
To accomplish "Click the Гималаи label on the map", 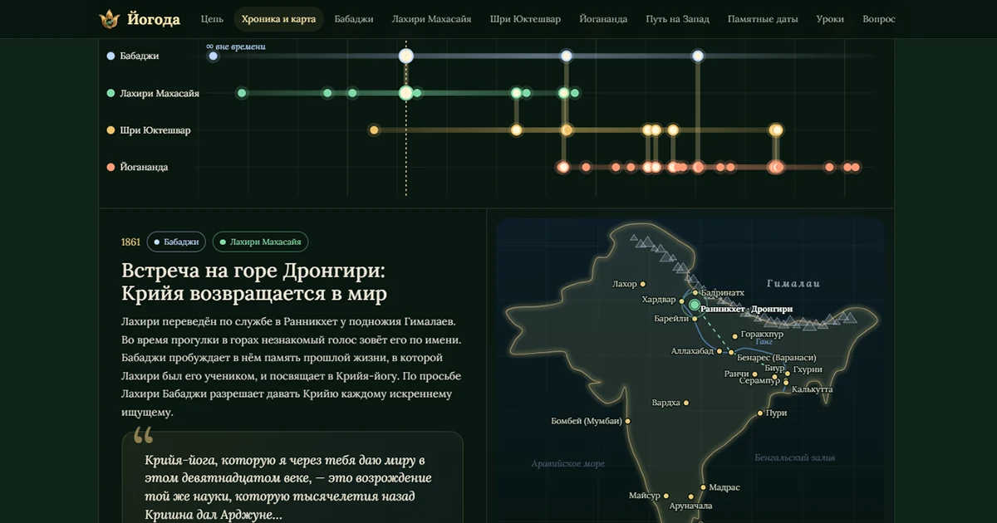I will pyautogui.click(x=793, y=283).
